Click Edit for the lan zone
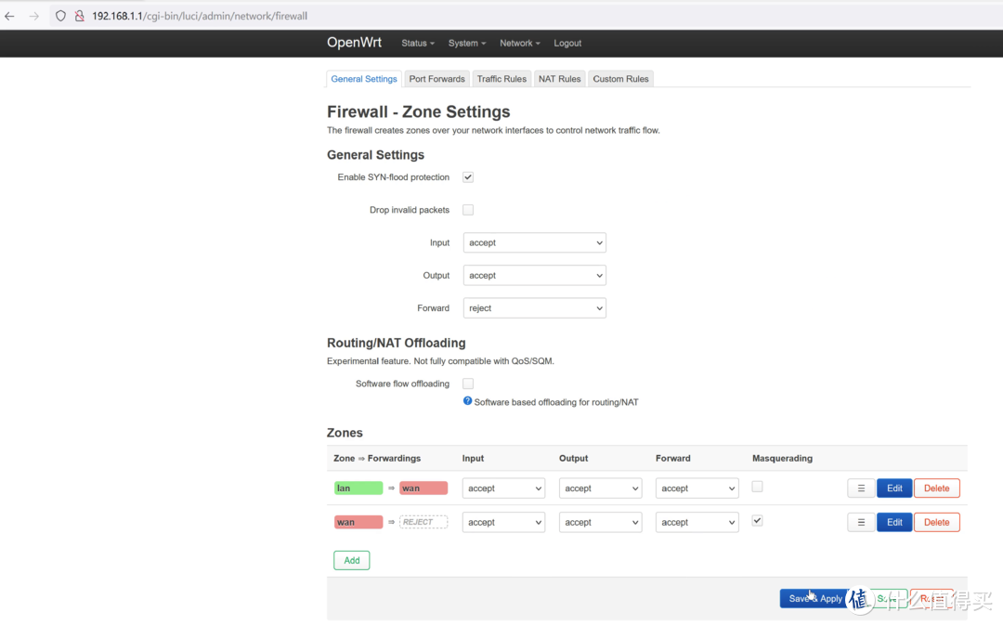The height and width of the screenshot is (625, 1003). [x=894, y=488]
